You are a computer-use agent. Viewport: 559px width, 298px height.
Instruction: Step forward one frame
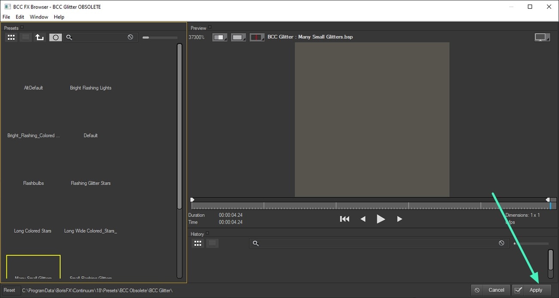tap(399, 219)
